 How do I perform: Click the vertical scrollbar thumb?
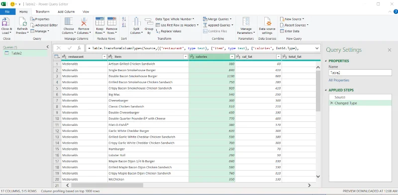[x=318, y=91]
